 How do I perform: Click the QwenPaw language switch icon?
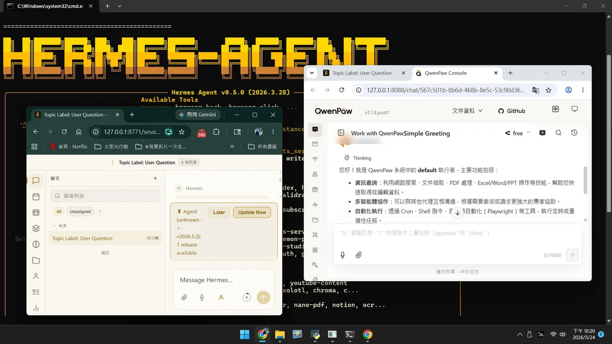[x=555, y=109]
